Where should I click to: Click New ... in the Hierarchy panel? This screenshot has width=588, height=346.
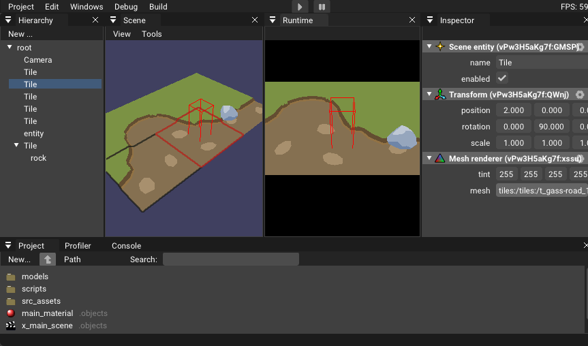20,34
